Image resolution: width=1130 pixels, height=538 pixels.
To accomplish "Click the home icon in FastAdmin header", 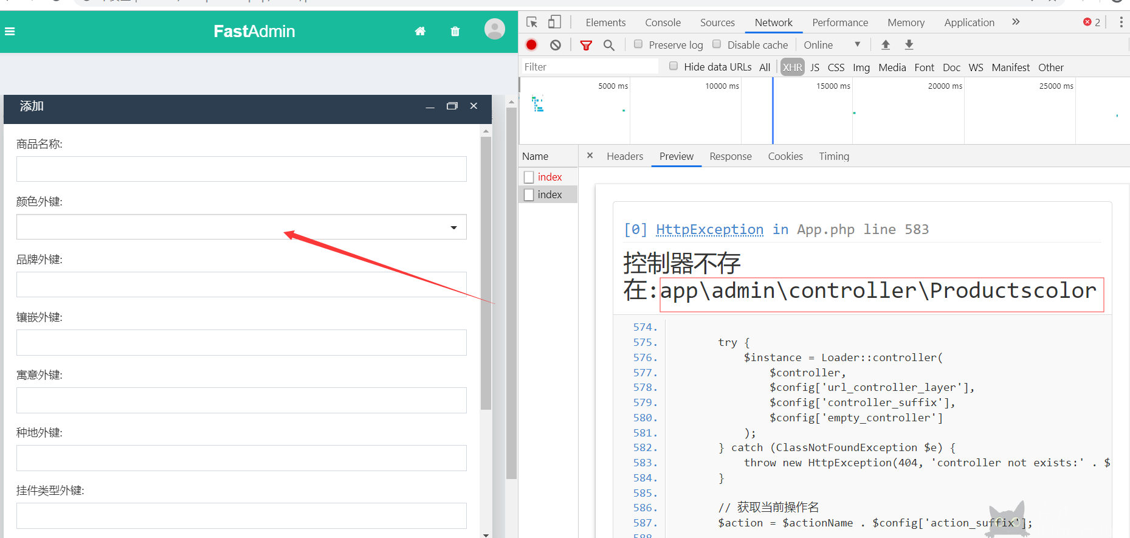I will (420, 32).
